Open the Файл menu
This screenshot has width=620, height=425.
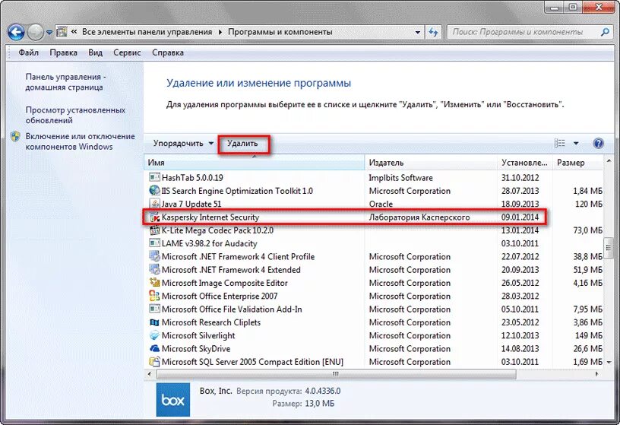coord(28,52)
